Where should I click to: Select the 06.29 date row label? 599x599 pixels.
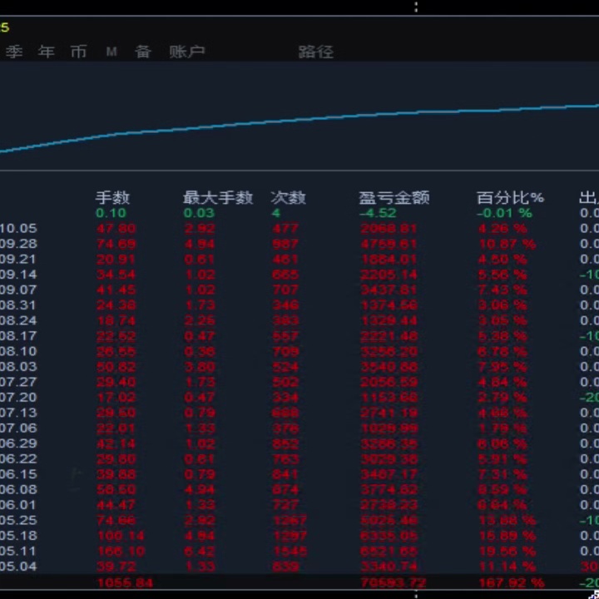tap(18, 443)
